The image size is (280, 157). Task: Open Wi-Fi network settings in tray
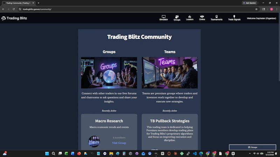coord(254,154)
